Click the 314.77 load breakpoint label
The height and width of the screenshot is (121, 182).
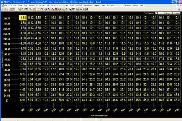coord(7,18)
